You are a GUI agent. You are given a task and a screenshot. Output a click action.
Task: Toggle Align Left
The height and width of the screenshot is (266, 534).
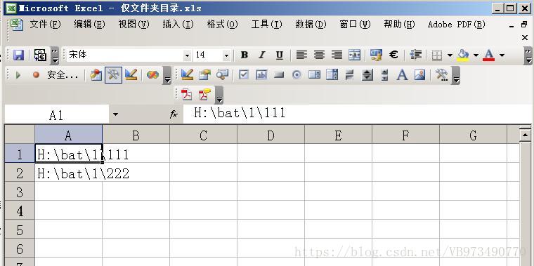click(x=301, y=55)
